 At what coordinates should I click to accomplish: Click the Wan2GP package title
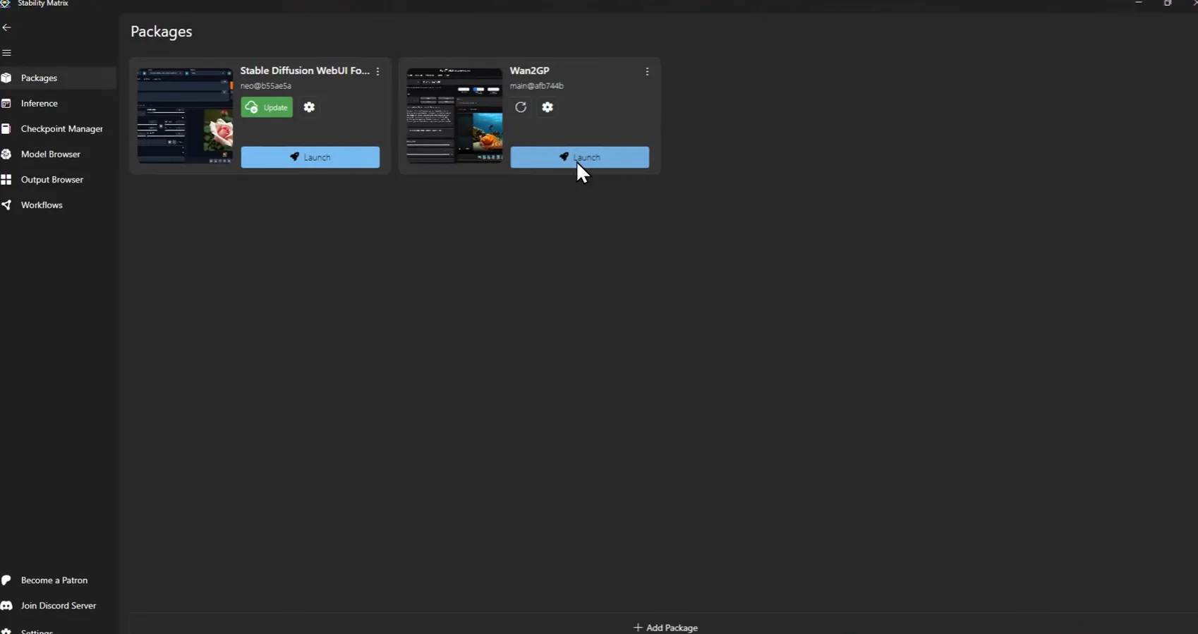click(530, 71)
